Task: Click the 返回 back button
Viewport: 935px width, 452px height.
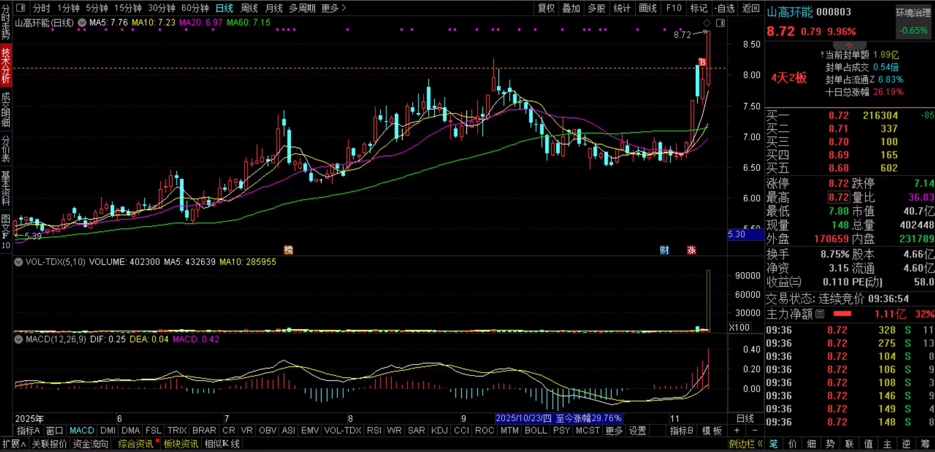Action: 750,8
